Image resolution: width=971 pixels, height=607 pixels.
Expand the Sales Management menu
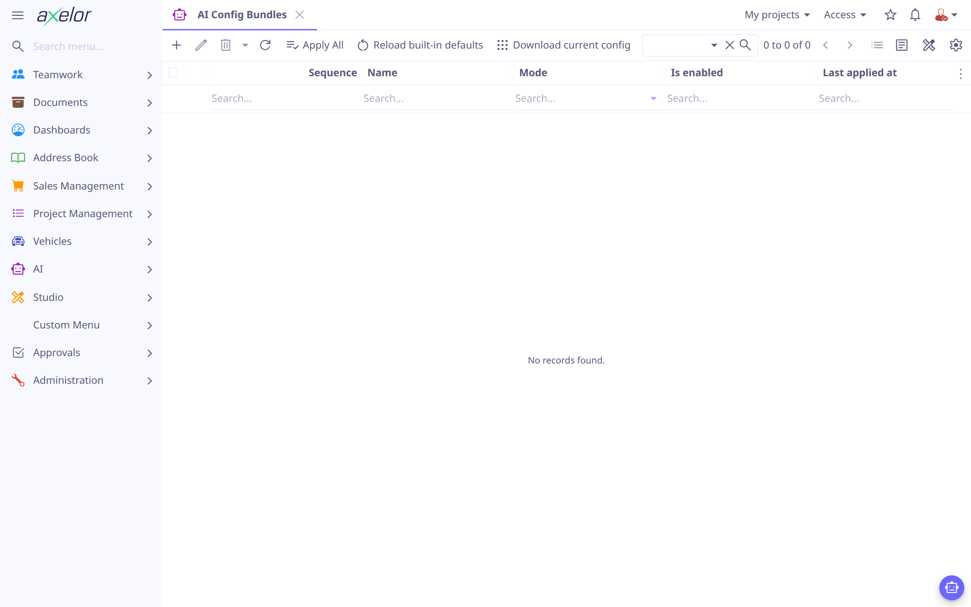click(81, 186)
